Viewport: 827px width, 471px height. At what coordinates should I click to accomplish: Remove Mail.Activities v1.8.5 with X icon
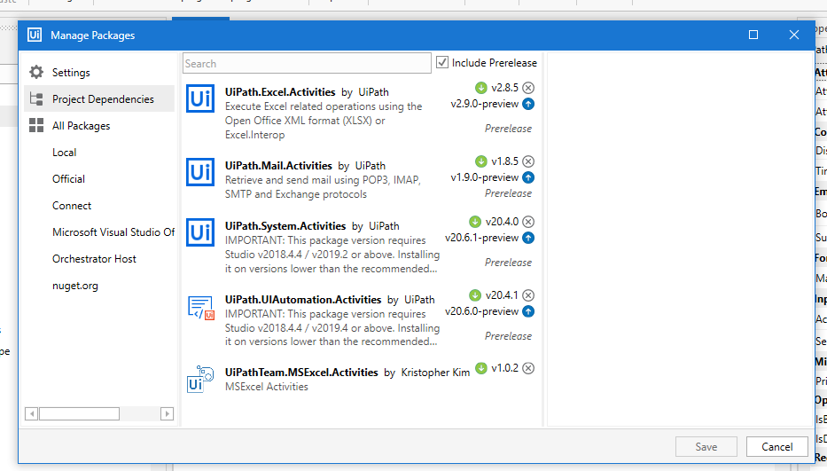(528, 161)
